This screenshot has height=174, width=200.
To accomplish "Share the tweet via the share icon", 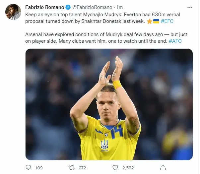I will (x=163, y=167).
